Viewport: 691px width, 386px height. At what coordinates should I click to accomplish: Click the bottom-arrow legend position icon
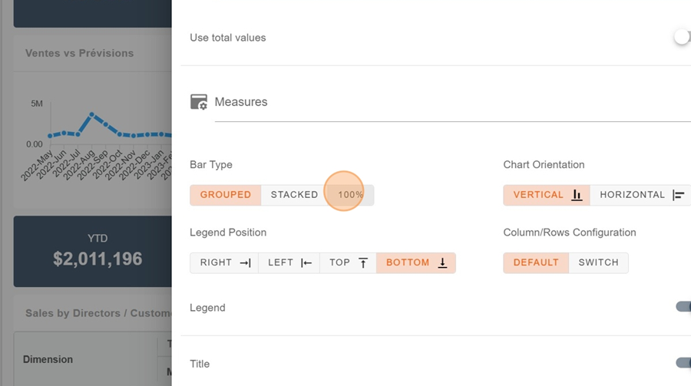442,262
